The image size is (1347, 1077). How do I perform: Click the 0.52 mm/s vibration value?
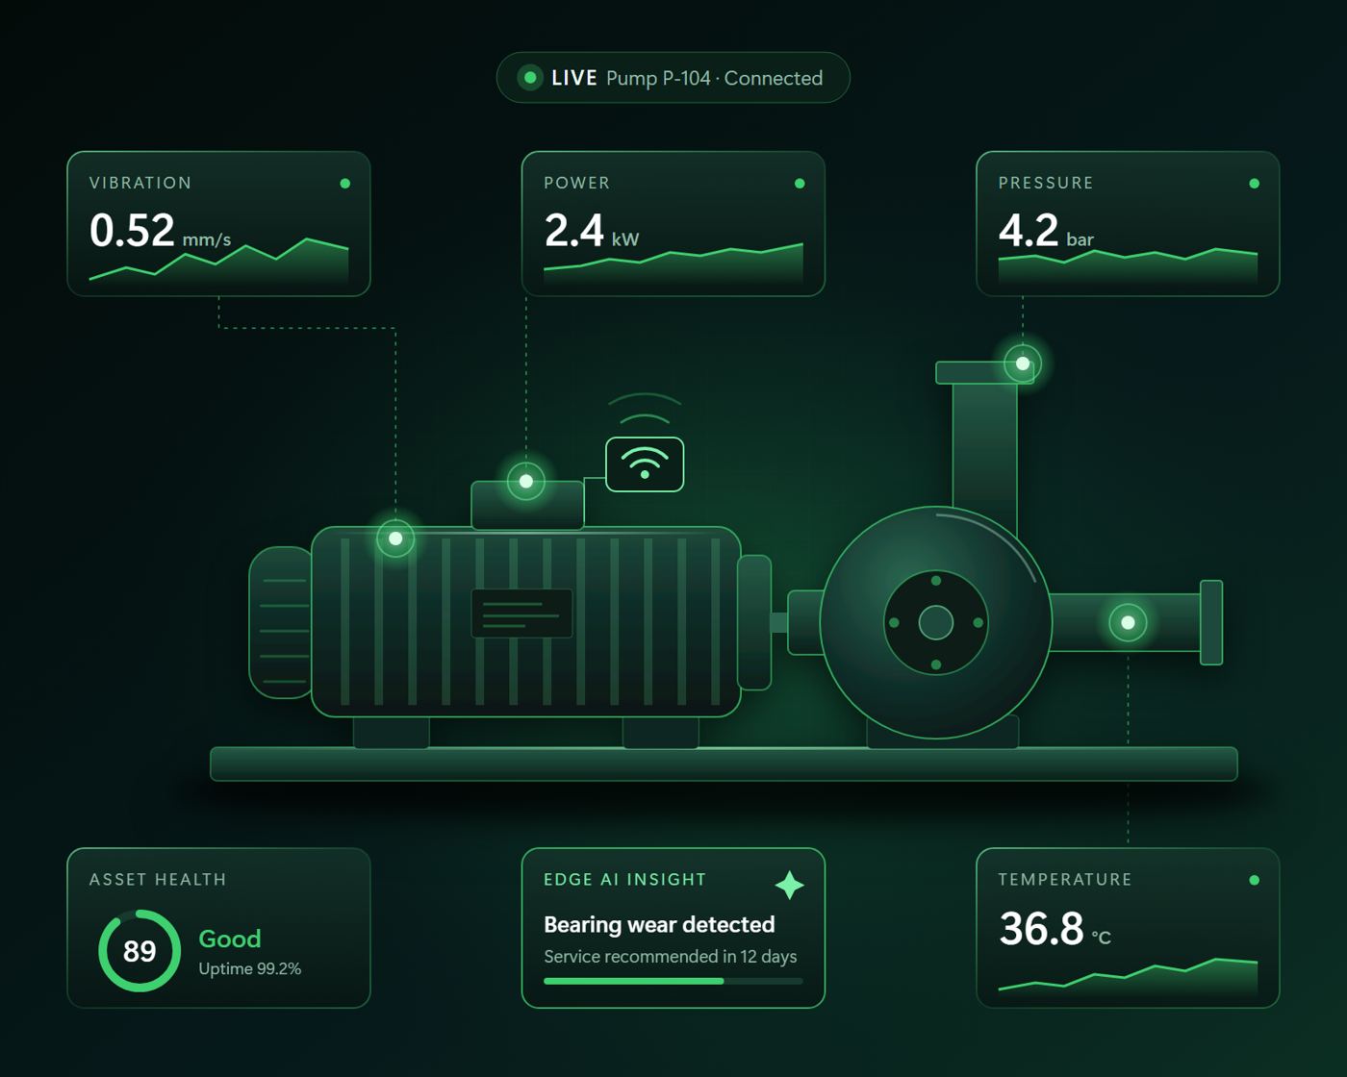(x=160, y=231)
